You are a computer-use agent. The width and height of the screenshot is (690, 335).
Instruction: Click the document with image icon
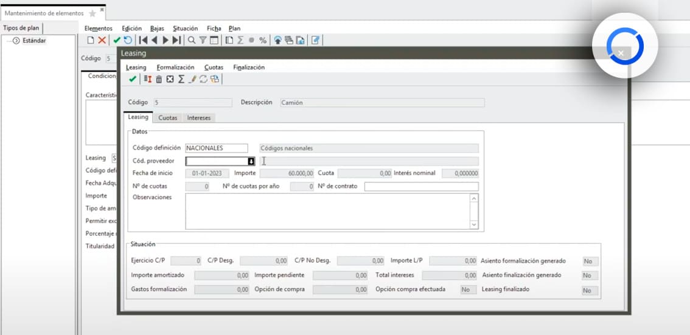point(300,41)
